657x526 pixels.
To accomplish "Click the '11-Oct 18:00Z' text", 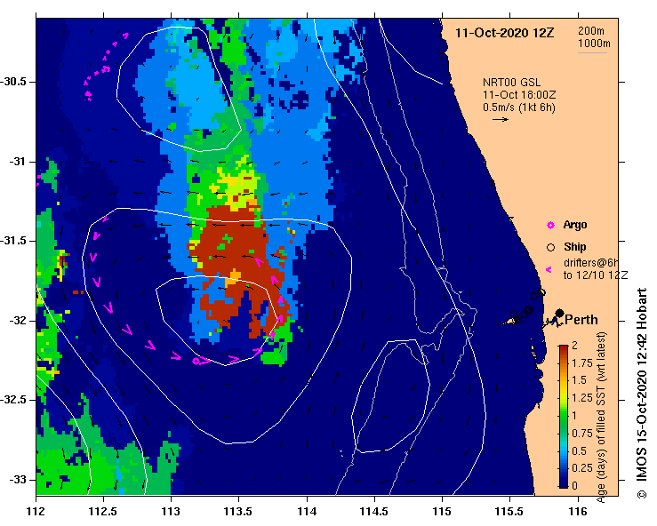I will click(519, 95).
